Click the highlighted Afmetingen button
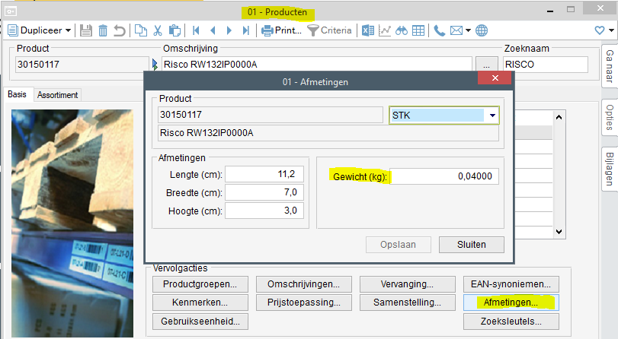Viewport: 618px width, 339px height. tap(511, 303)
